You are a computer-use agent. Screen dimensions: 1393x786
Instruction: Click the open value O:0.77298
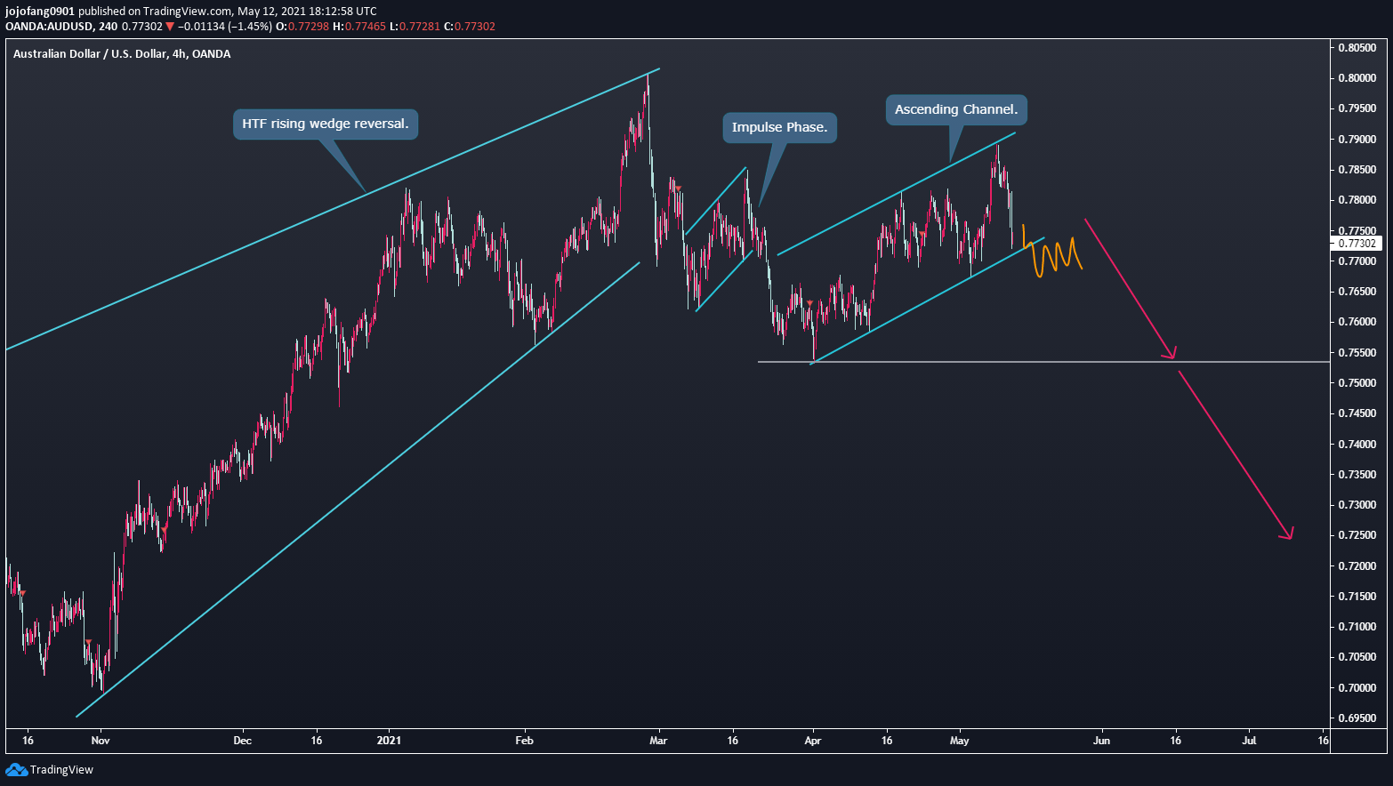[302, 27]
